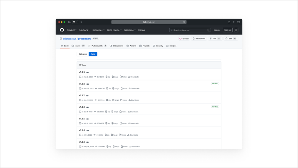
Task: Open the v1.3.7 tag link
Action: pyautogui.click(x=82, y=95)
